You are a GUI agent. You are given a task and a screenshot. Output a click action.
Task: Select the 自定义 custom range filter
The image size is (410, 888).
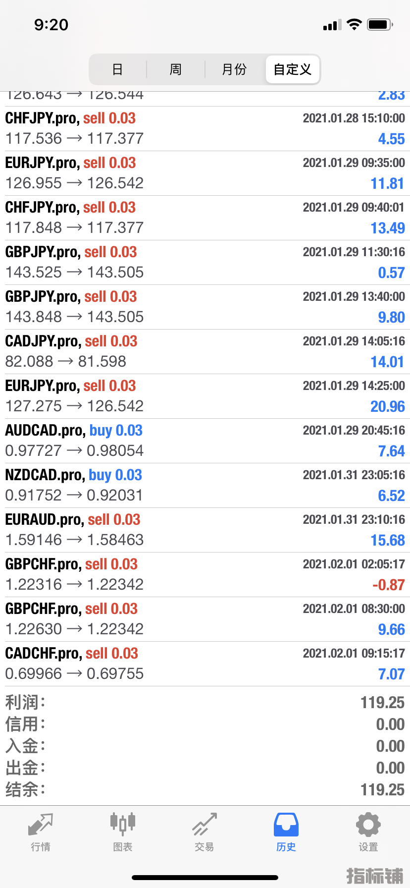point(293,69)
